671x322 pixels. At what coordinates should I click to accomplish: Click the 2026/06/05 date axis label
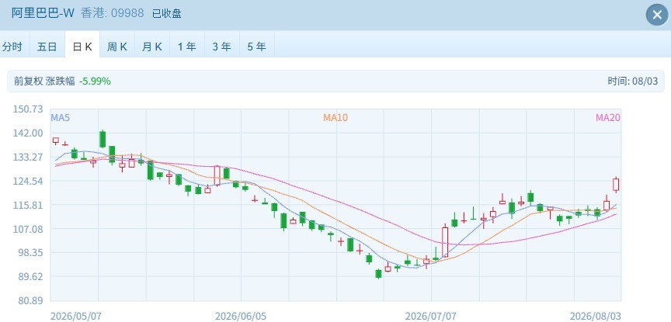click(x=241, y=317)
